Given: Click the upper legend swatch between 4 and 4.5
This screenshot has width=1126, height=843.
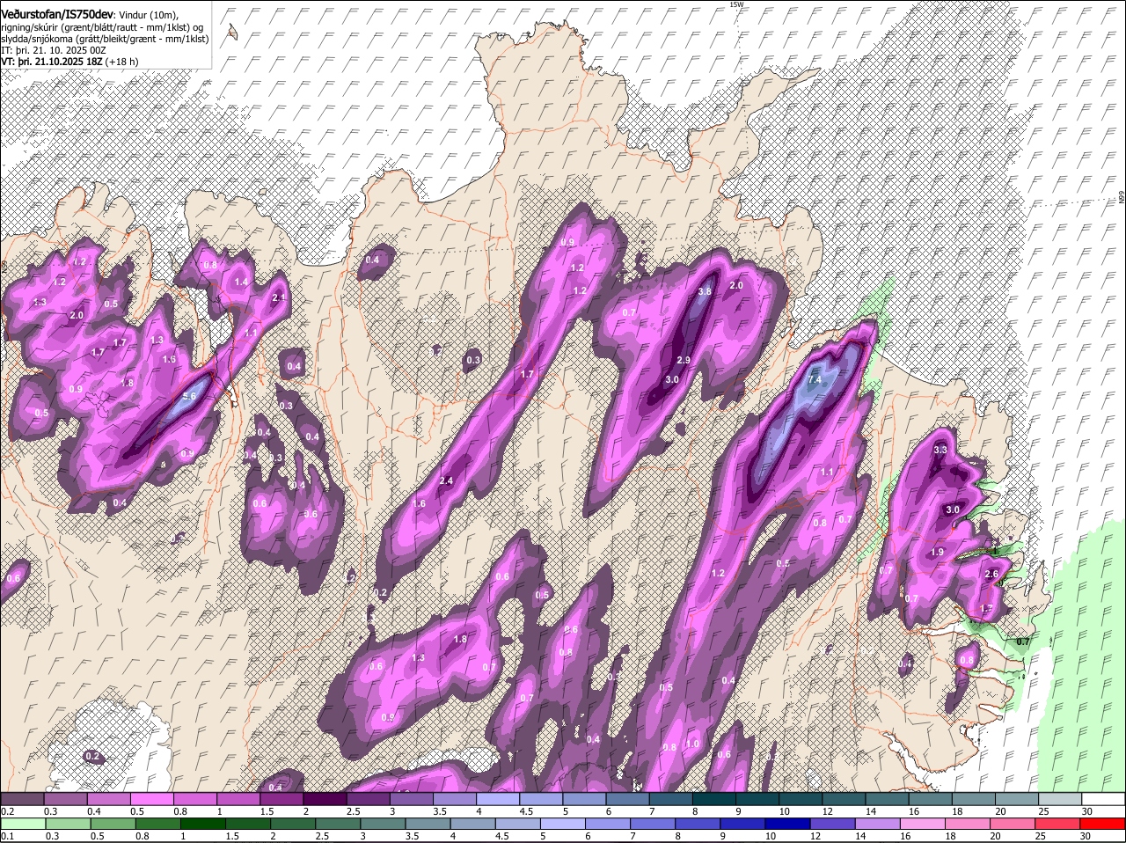Looking at the screenshot, I should 498,798.
